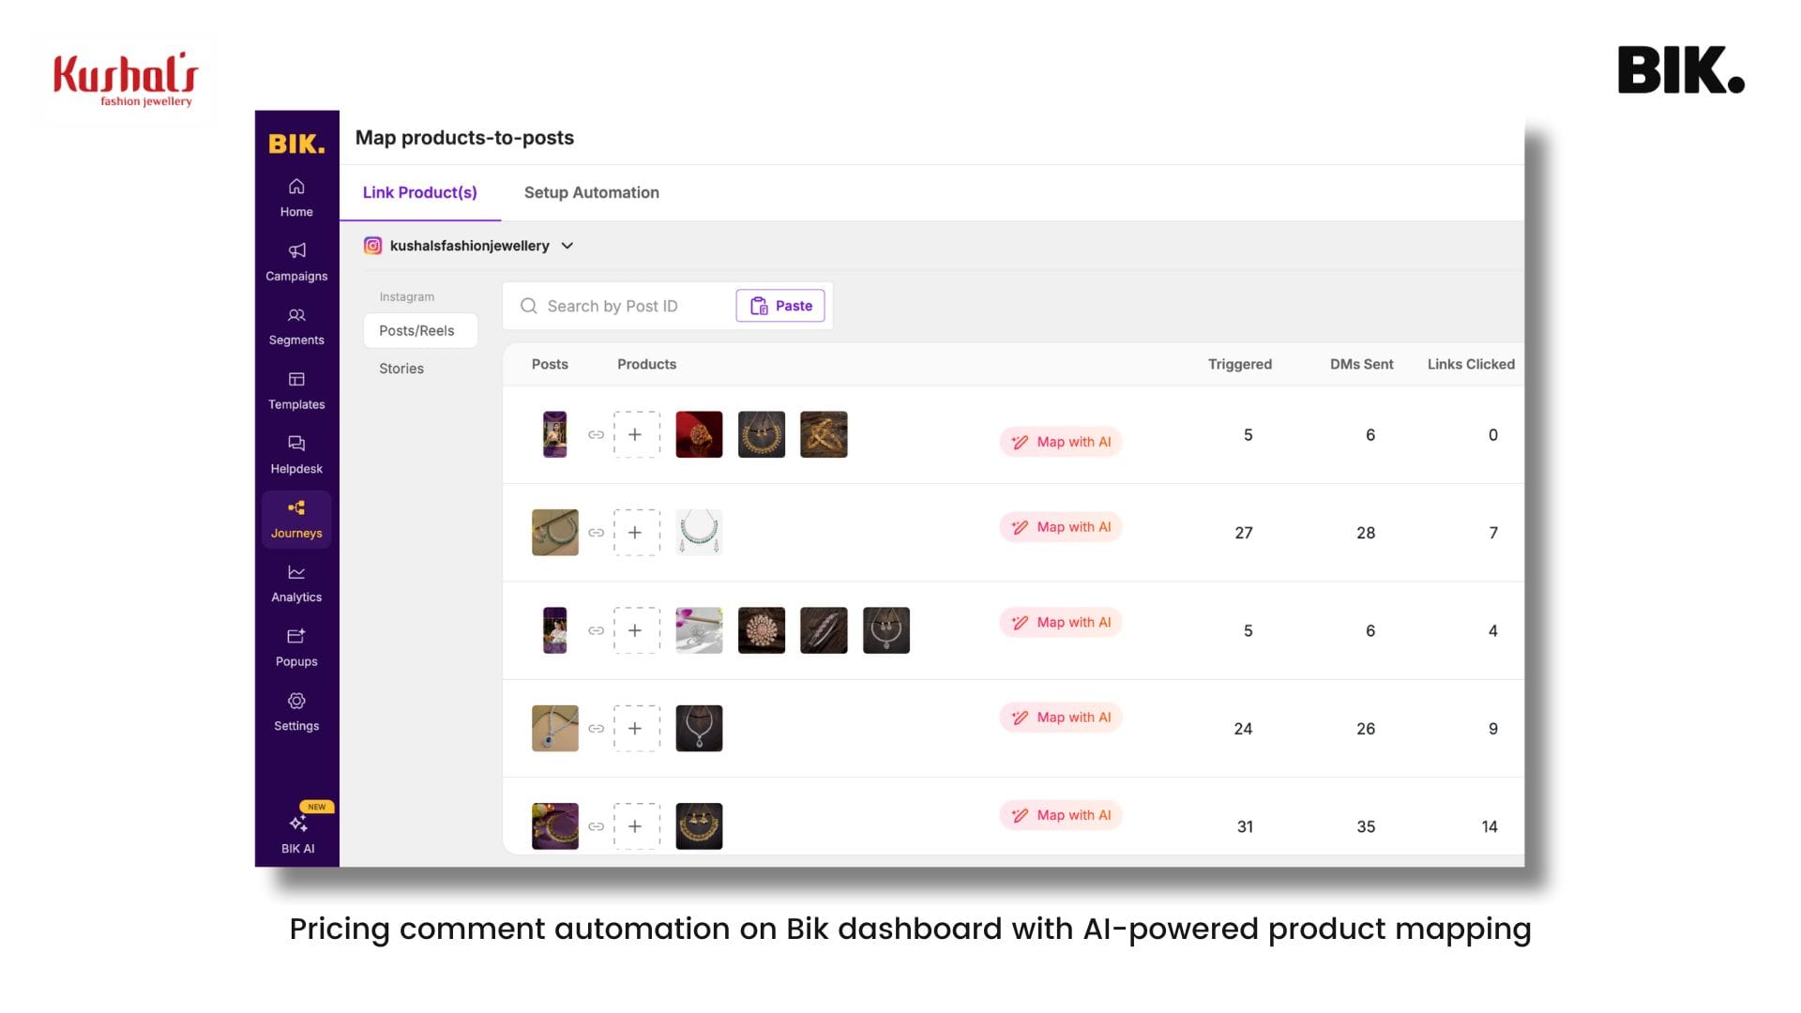The height and width of the screenshot is (1013, 1801).
Task: Select the Campaigns icon
Action: pos(296,261)
